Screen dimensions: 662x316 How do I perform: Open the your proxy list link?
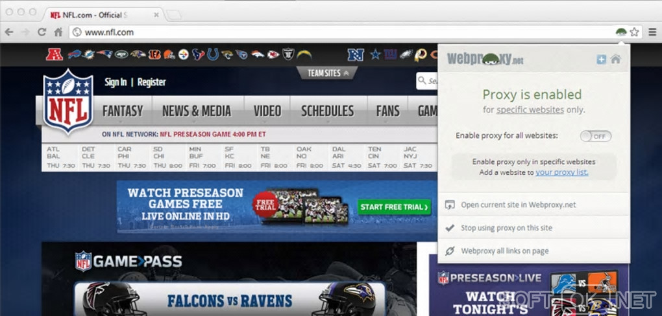click(562, 172)
